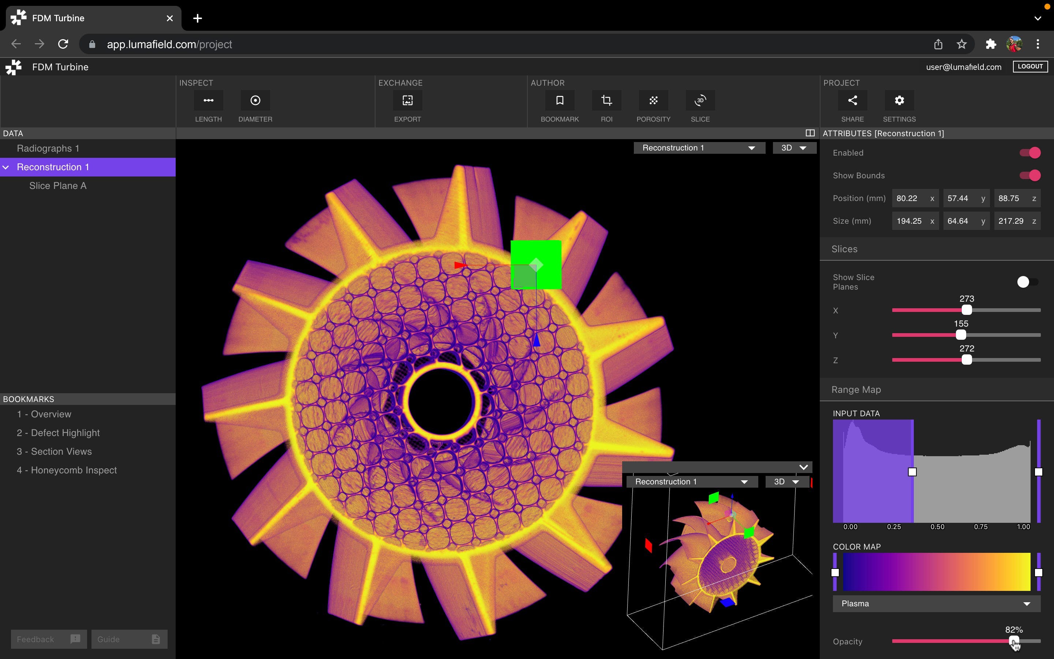Click the input data histogram lower range handle
This screenshot has height=659, width=1054.
912,472
